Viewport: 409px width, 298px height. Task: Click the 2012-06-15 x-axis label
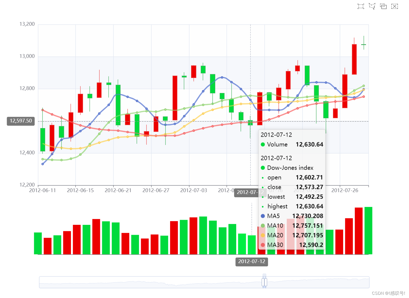click(80, 190)
